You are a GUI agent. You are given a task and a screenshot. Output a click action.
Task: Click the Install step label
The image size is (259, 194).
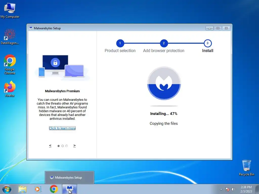click(208, 51)
